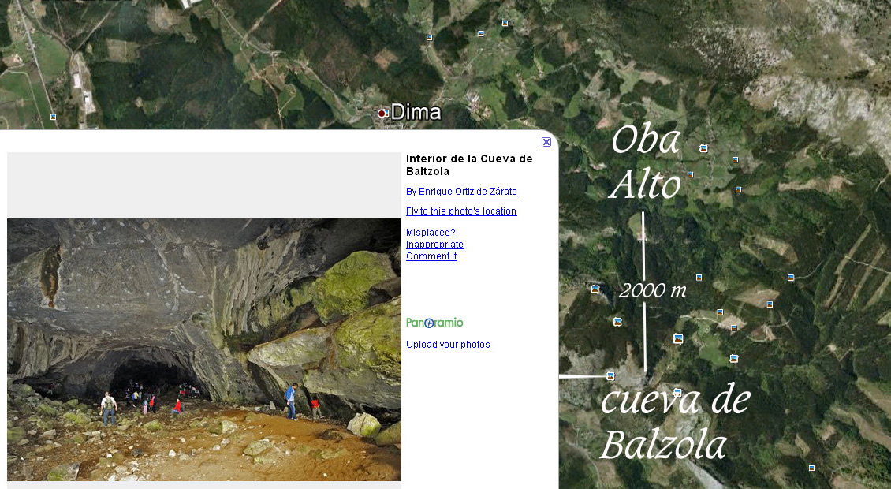891x489 pixels.
Task: Click the title 'Interior de la Cueva de Baltzola'
Action: pyautogui.click(x=469, y=165)
